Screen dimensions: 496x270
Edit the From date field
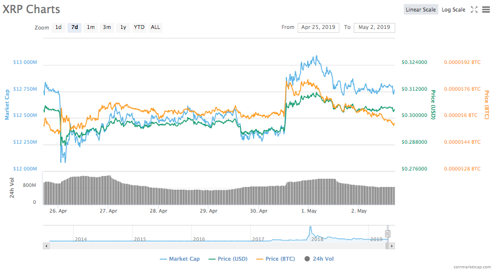[x=318, y=27]
